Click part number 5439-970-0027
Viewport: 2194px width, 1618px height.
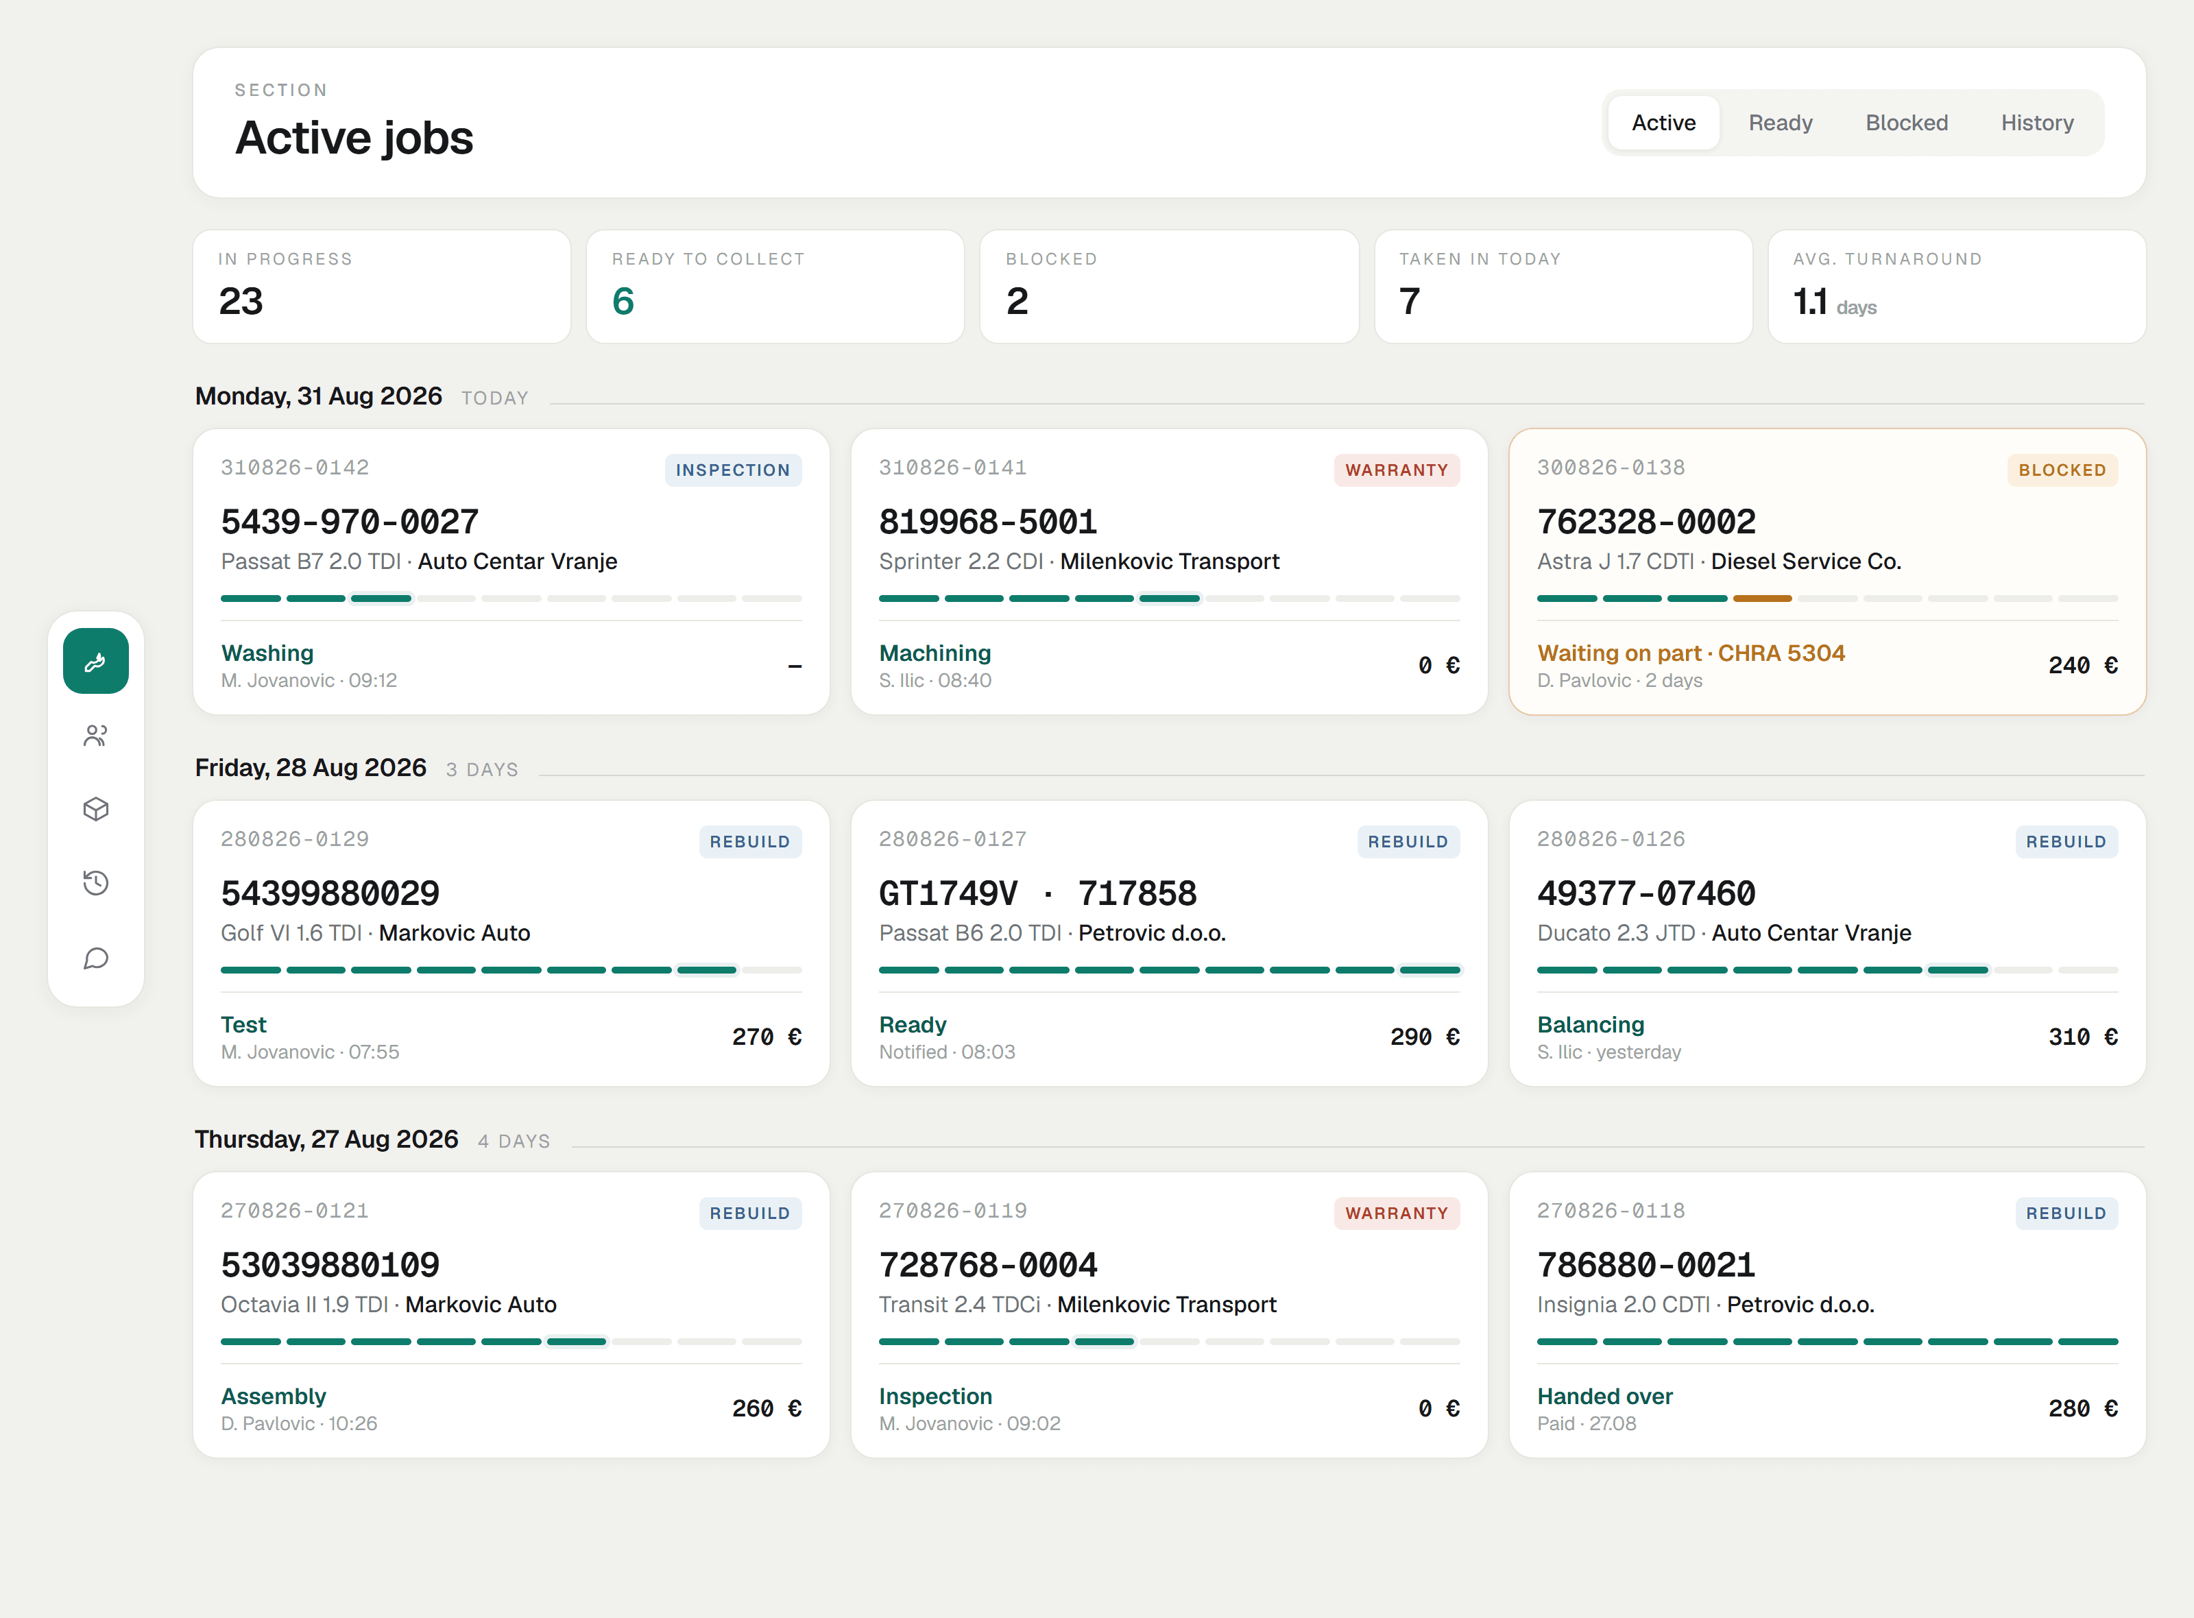(x=350, y=521)
